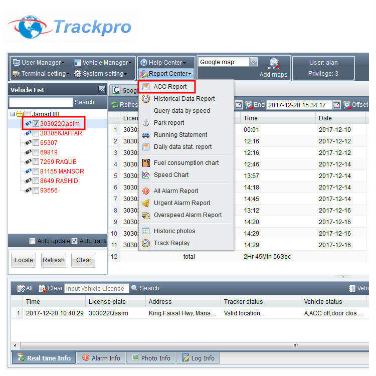Collapse the Jamart [8] tree group
Image resolution: width=376 pixels, height=376 pixels.
point(12,114)
